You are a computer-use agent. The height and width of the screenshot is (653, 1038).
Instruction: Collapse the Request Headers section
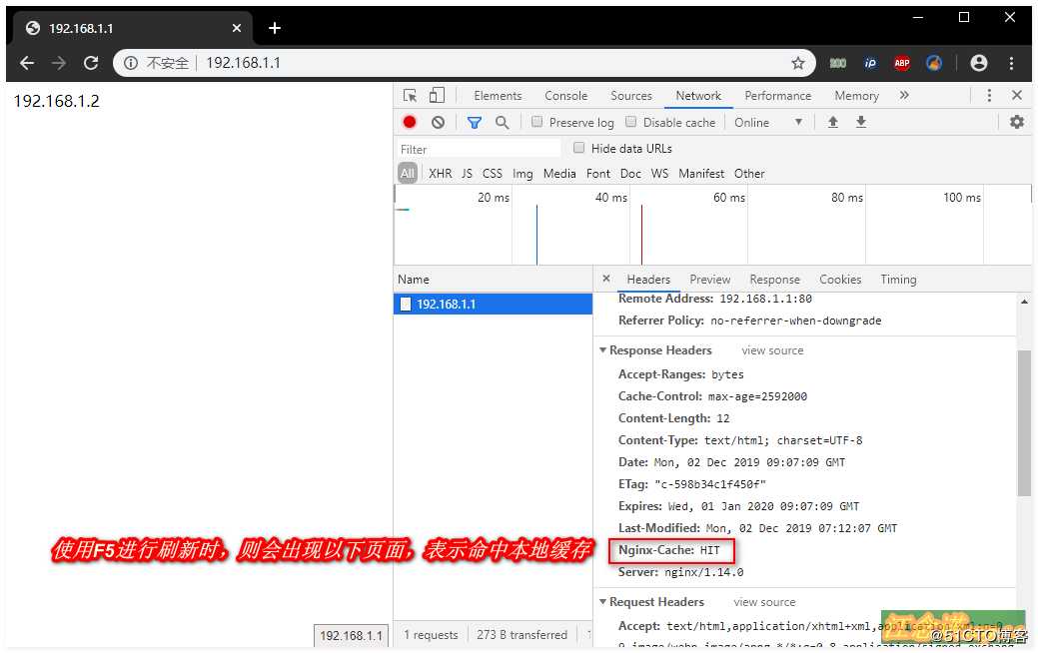tap(602, 602)
